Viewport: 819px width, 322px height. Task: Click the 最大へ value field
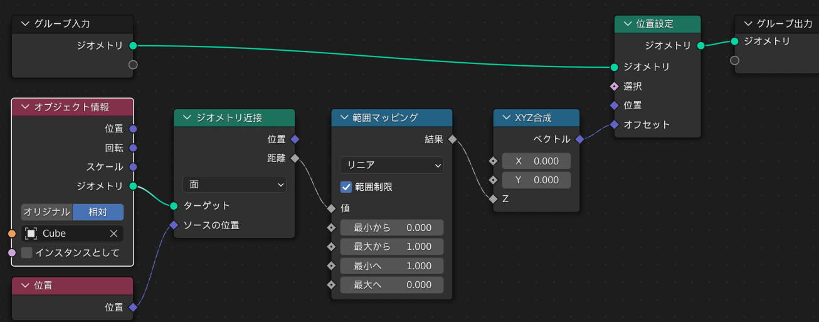pyautogui.click(x=392, y=285)
